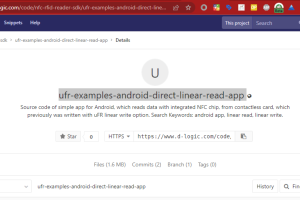Open the branch selector dropdown
This screenshot has height=200, width=300.
click(15, 186)
